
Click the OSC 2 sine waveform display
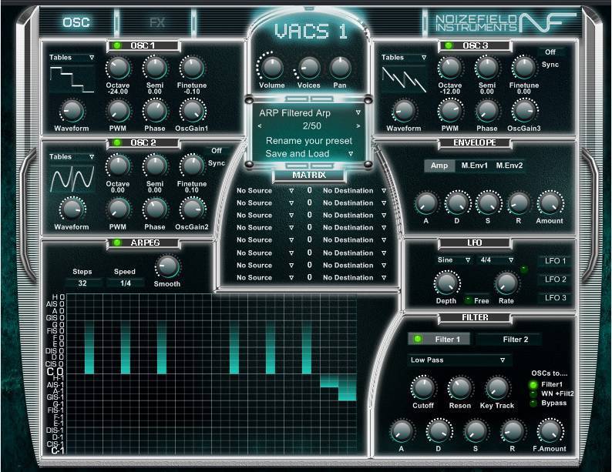(x=72, y=179)
